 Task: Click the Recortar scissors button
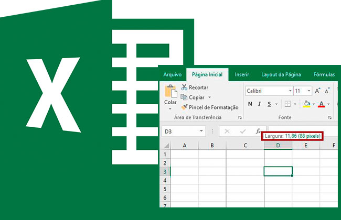click(195, 87)
